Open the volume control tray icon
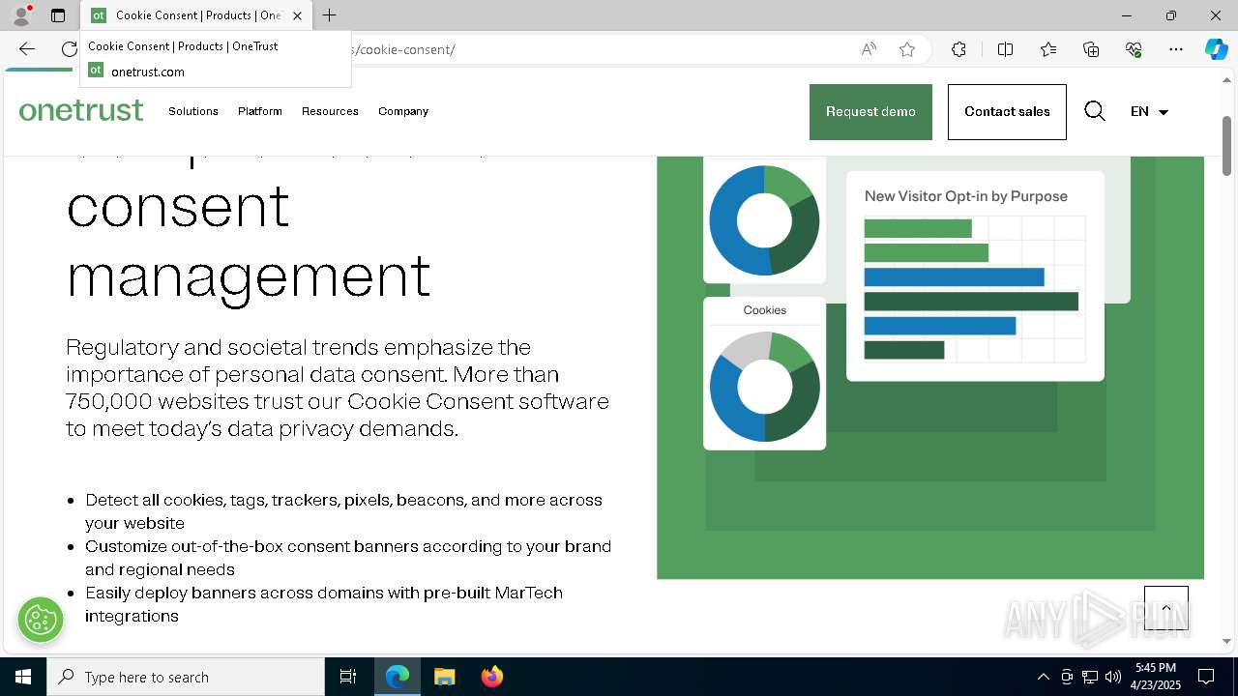 (x=1112, y=677)
